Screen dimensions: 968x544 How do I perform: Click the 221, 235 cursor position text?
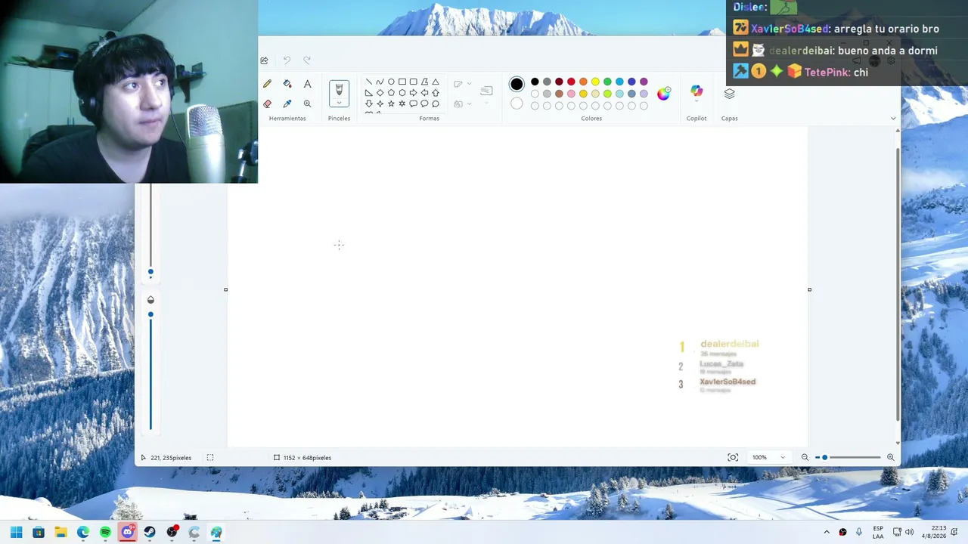point(171,458)
